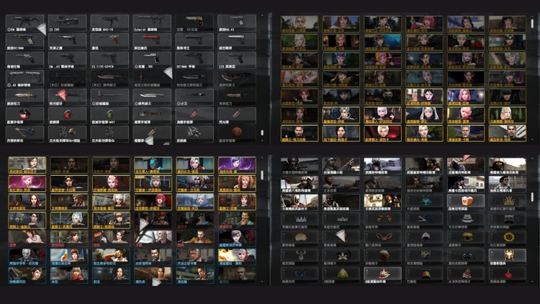Pick the golden pharaoh mask
This screenshot has height=304, width=540.
508,257
